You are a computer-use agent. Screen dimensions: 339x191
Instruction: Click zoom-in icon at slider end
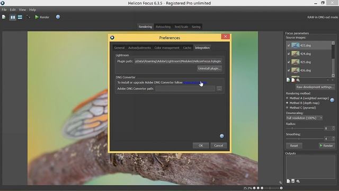tap(281, 188)
